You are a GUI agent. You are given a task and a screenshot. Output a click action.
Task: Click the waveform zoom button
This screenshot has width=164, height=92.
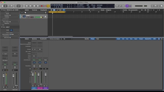tap(142, 10)
